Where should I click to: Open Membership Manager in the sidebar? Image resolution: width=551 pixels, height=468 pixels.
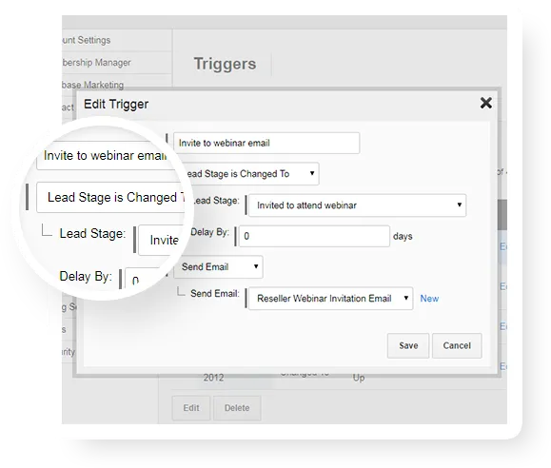pyautogui.click(x=96, y=63)
